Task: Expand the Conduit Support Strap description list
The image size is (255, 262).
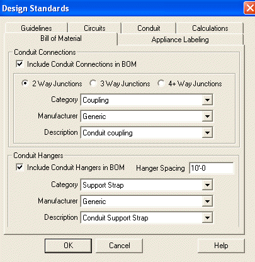Action: (x=207, y=218)
